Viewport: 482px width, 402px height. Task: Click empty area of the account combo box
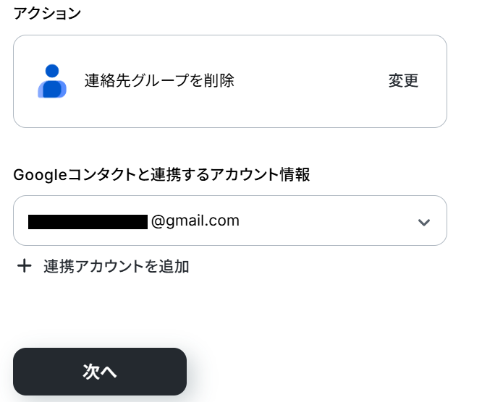326,221
